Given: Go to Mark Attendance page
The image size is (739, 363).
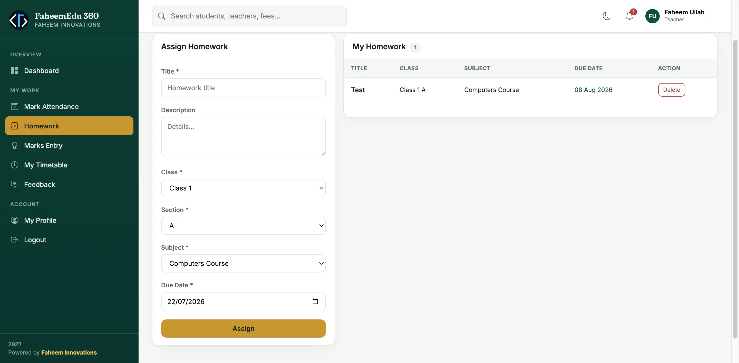Looking at the screenshot, I should [x=69, y=106].
